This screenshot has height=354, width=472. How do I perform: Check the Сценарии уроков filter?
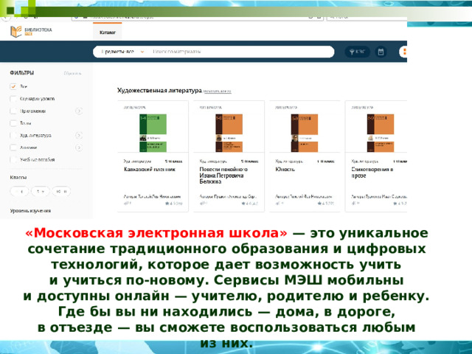(13, 99)
